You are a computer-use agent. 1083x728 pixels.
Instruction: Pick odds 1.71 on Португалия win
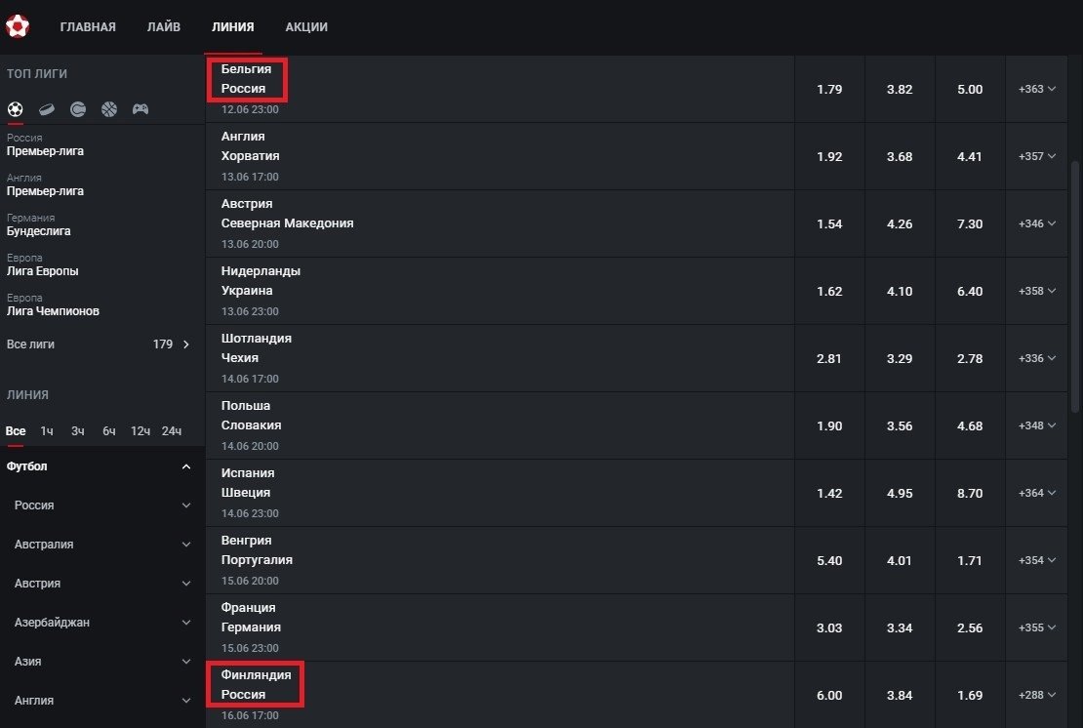tap(970, 560)
